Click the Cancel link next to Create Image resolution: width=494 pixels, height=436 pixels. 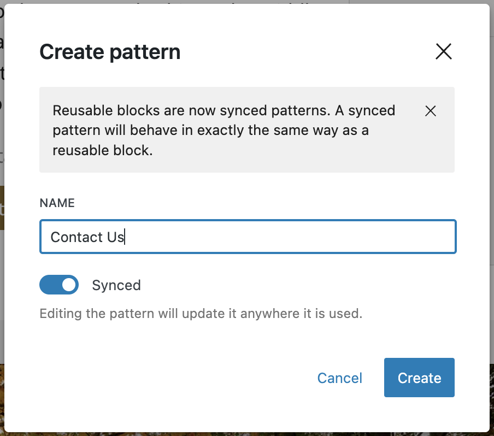point(340,378)
